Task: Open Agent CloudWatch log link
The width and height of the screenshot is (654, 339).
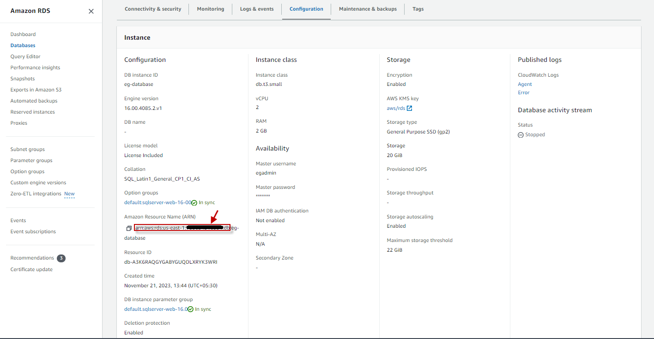Action: [525, 84]
